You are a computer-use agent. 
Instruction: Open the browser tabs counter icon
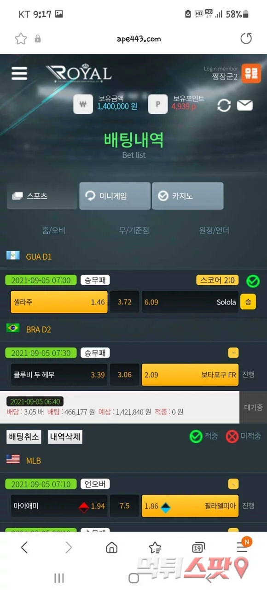point(198,547)
